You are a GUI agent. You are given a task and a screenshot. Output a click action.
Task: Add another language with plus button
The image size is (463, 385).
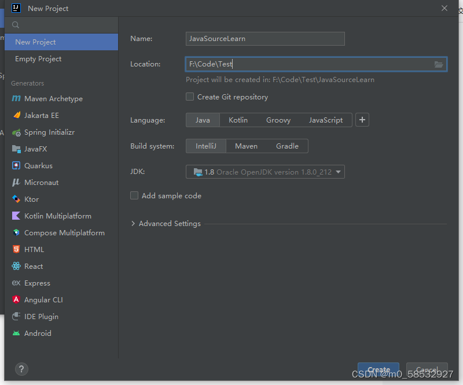pyautogui.click(x=362, y=120)
